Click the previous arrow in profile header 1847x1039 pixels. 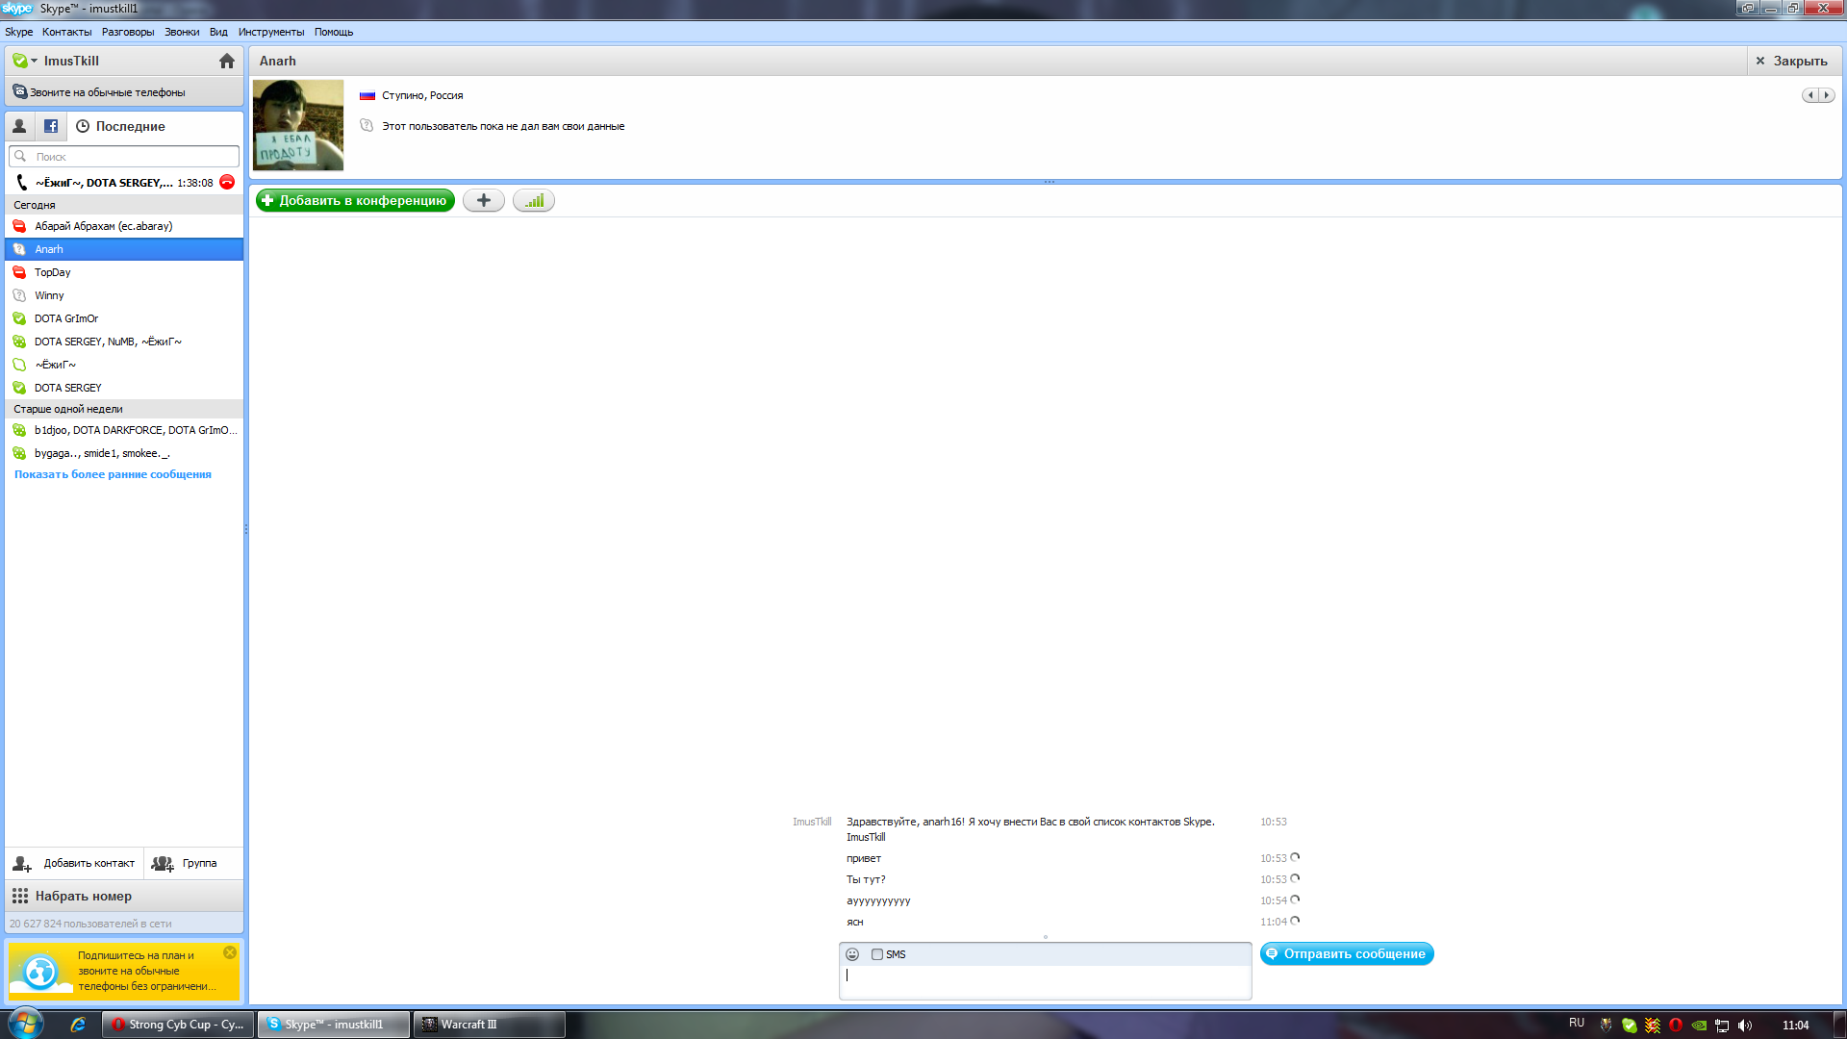pos(1810,95)
